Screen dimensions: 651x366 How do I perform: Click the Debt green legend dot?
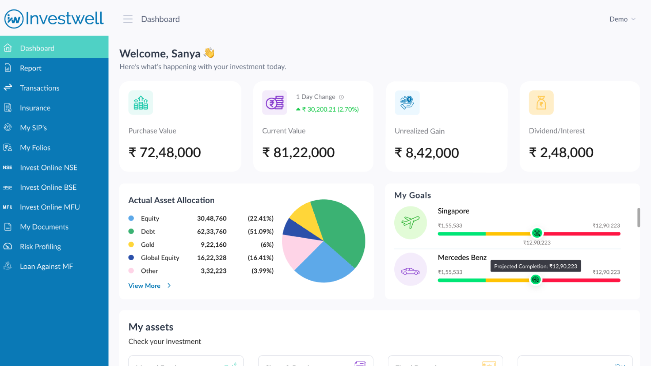click(131, 231)
